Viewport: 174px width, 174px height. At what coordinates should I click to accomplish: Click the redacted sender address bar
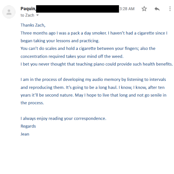(x=78, y=9)
